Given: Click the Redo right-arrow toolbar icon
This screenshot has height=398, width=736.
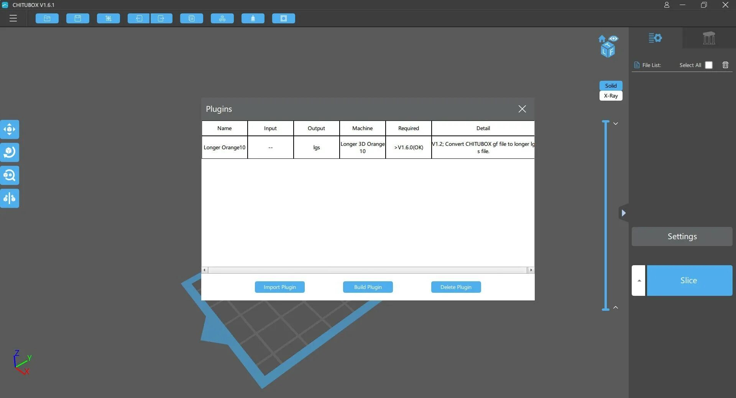Looking at the screenshot, I should (161, 18).
